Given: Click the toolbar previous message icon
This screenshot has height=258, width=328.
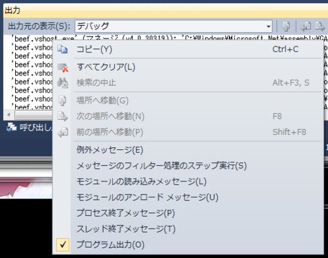Looking at the screenshot, I should pos(306,26).
